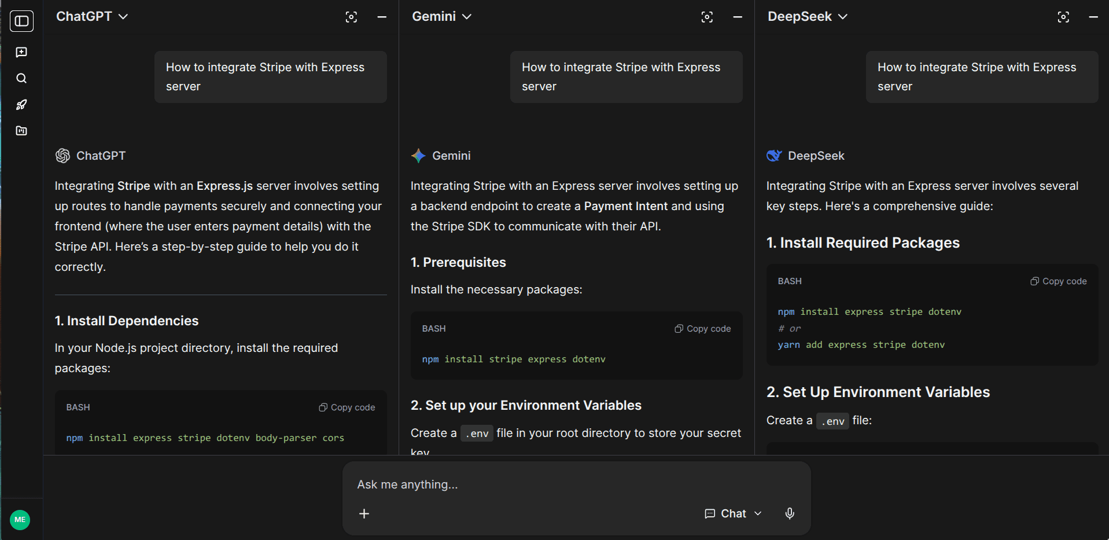Click the 'Ask me anything...' input field

coord(521,484)
